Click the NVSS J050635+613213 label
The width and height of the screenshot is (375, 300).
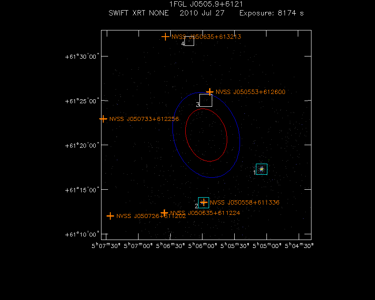point(206,37)
